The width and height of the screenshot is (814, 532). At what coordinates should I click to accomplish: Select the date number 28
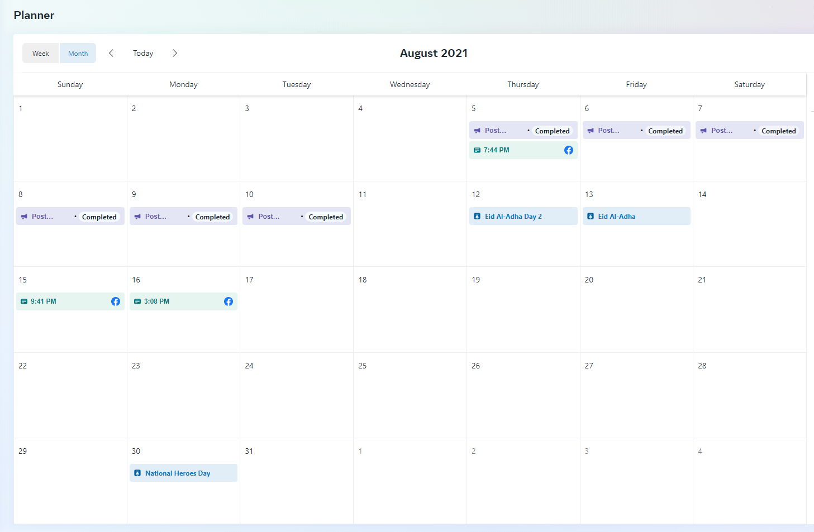(702, 366)
